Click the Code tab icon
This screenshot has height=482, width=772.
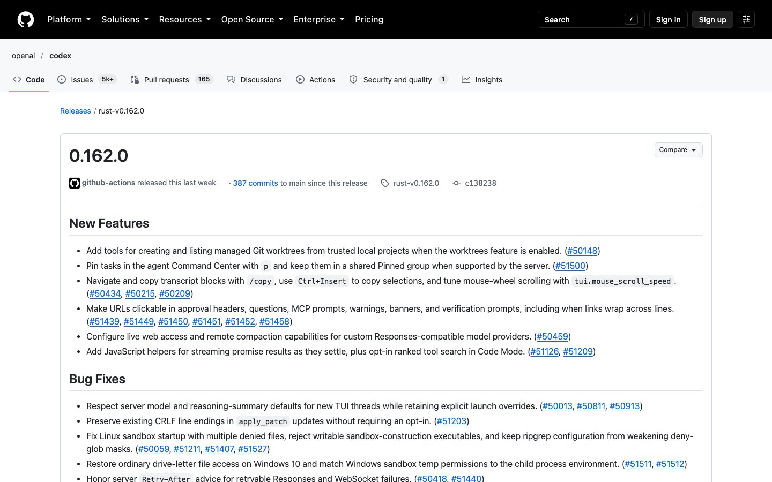click(x=17, y=79)
